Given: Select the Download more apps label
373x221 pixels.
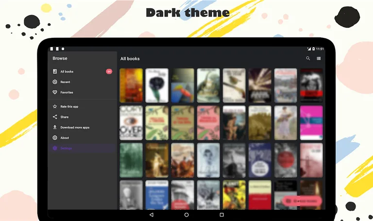Looking at the screenshot, I should tap(75, 128).
